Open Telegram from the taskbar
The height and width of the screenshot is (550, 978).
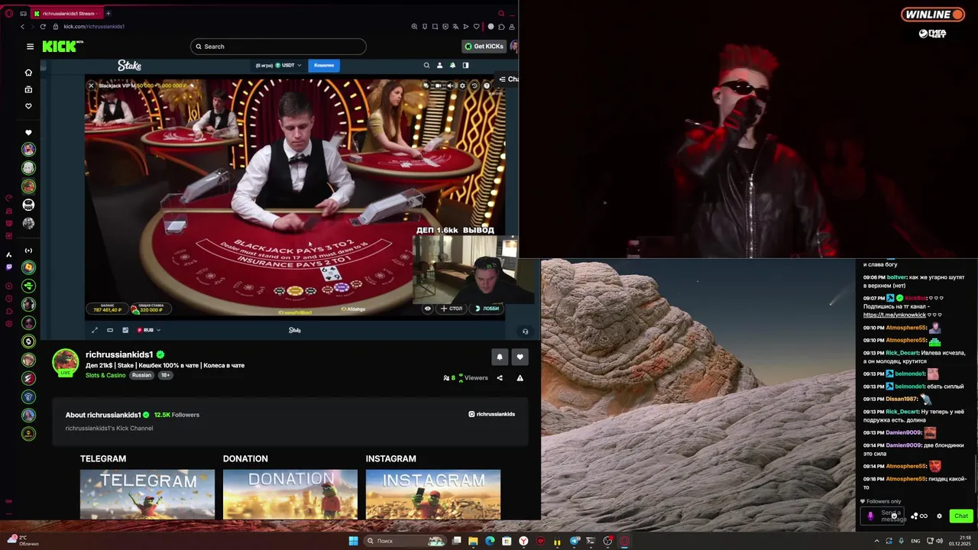pos(574,541)
